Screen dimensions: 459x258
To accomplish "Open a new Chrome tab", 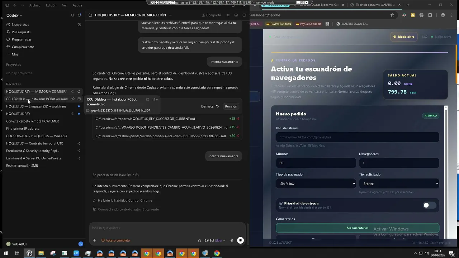I will [408, 5].
